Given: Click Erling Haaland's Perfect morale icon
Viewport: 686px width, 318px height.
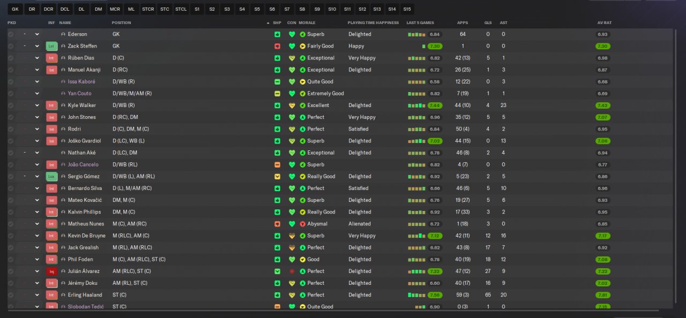Looking at the screenshot, I should [x=302, y=295].
